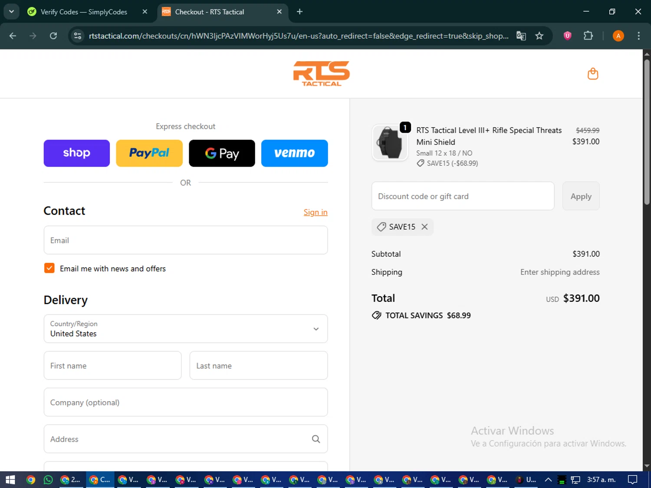Click the First name field
The width and height of the screenshot is (651, 488).
tap(112, 365)
